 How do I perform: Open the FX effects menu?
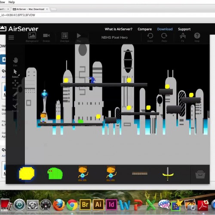coord(183,37)
